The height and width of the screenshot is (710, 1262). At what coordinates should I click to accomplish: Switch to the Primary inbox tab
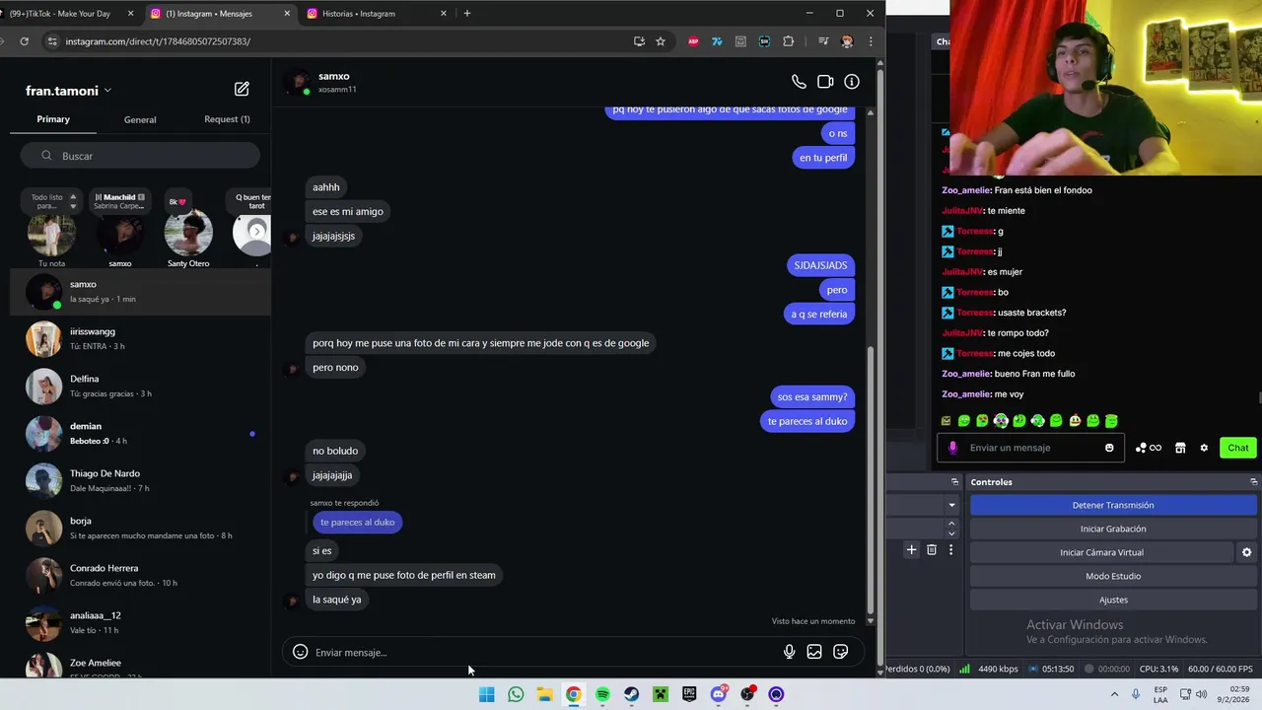[53, 119]
